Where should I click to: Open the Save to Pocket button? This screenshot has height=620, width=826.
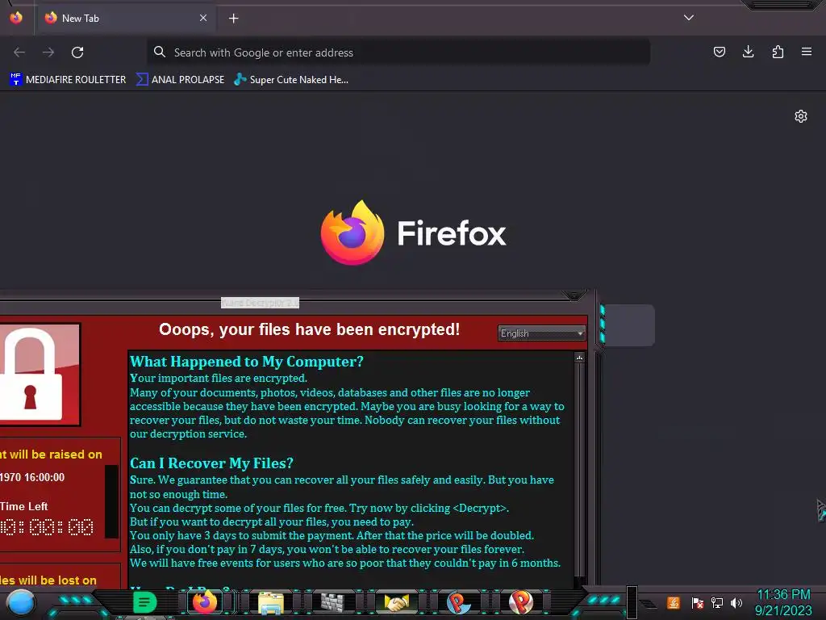pos(719,52)
